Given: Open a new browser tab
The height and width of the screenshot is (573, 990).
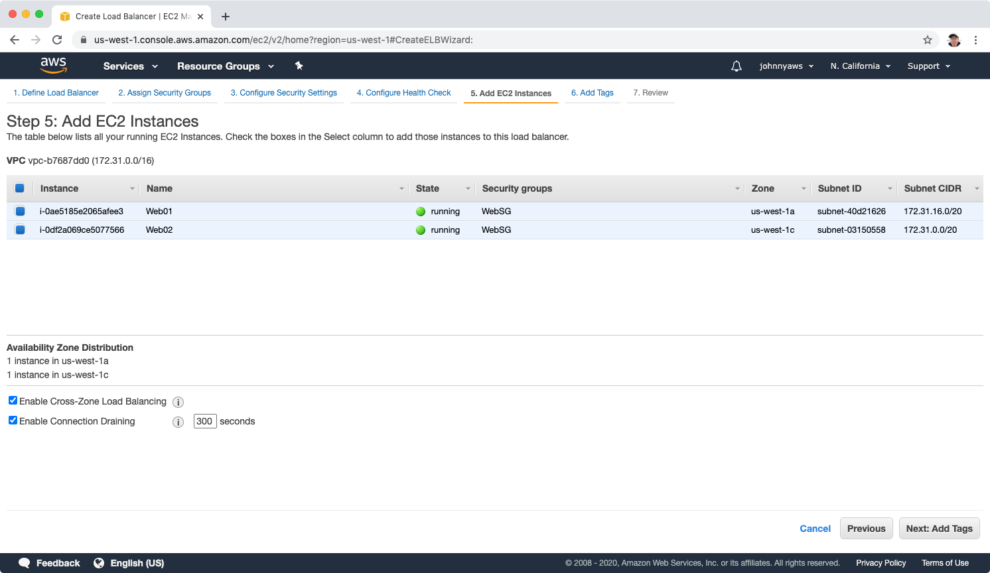Looking at the screenshot, I should [x=226, y=17].
